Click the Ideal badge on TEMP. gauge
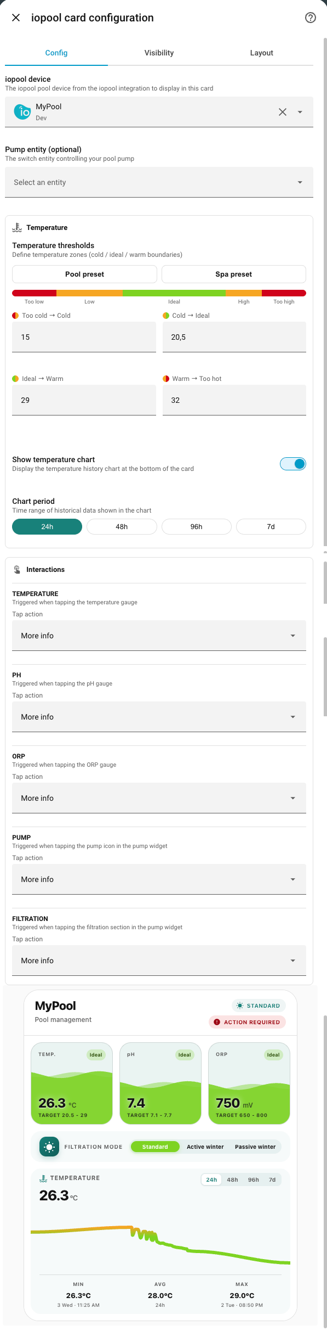 click(96, 1054)
